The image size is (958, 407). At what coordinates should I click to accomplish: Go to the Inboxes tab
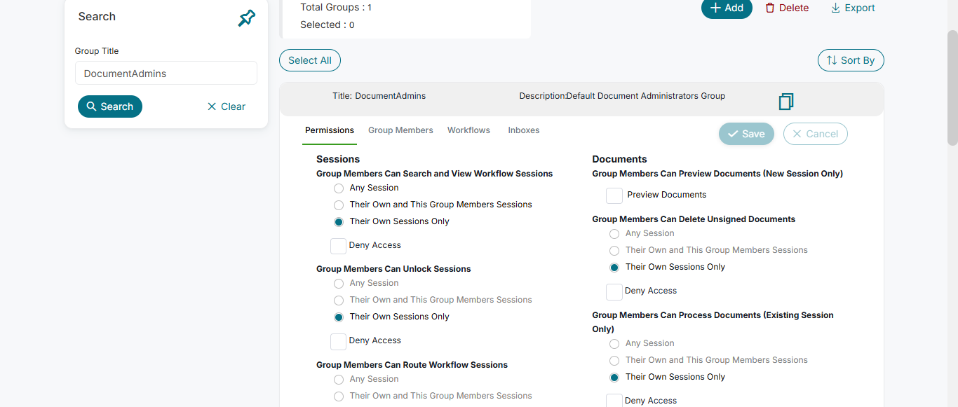tap(524, 130)
